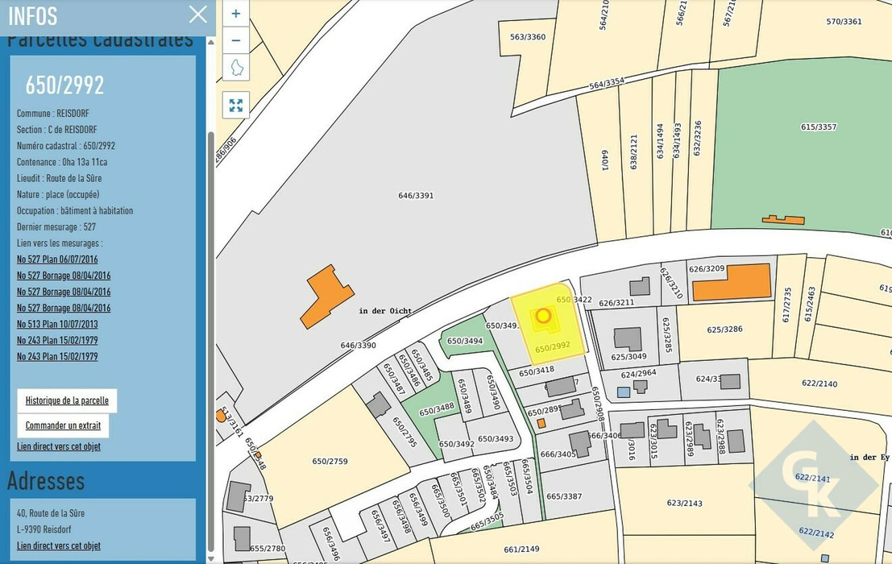Click the info panel vertical scrollbar
Screen dimensions: 892x564
pos(210,322)
